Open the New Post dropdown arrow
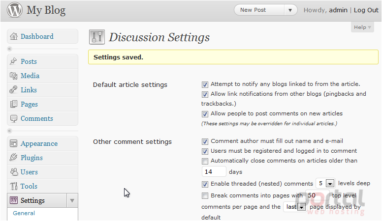Image resolution: width=382 pixels, height=221 pixels. point(290,10)
